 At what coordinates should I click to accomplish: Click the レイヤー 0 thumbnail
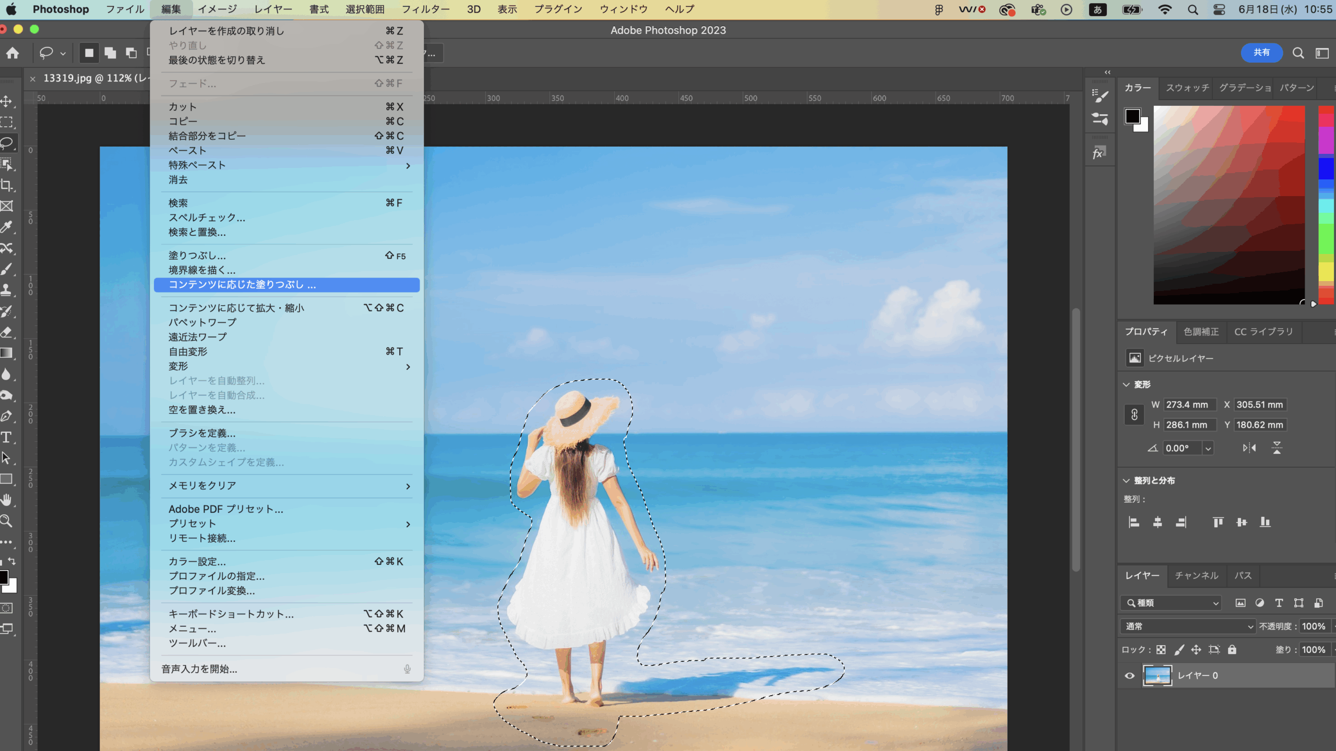point(1157,675)
